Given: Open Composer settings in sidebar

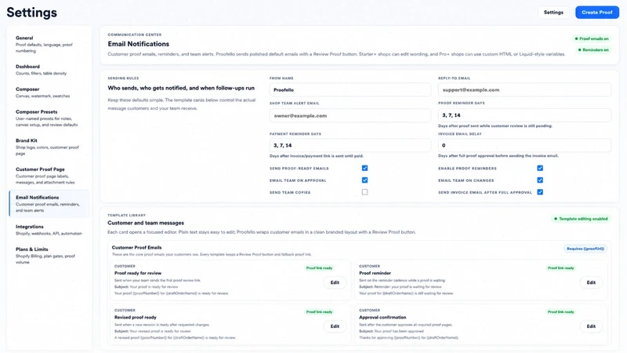Looking at the screenshot, I should point(49,93).
